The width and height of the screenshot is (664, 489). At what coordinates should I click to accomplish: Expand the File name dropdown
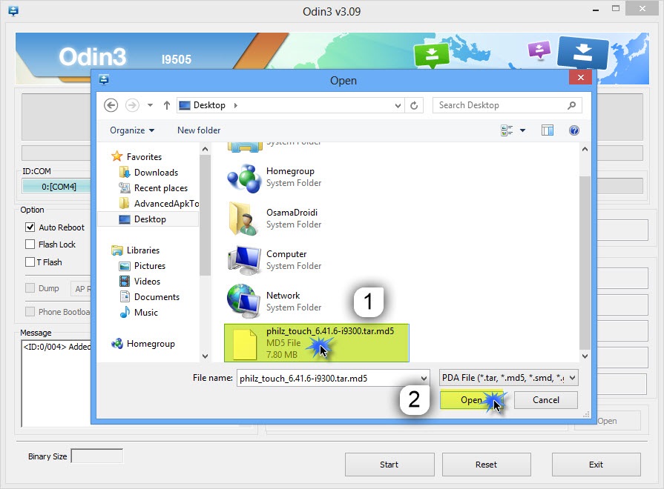(x=424, y=378)
